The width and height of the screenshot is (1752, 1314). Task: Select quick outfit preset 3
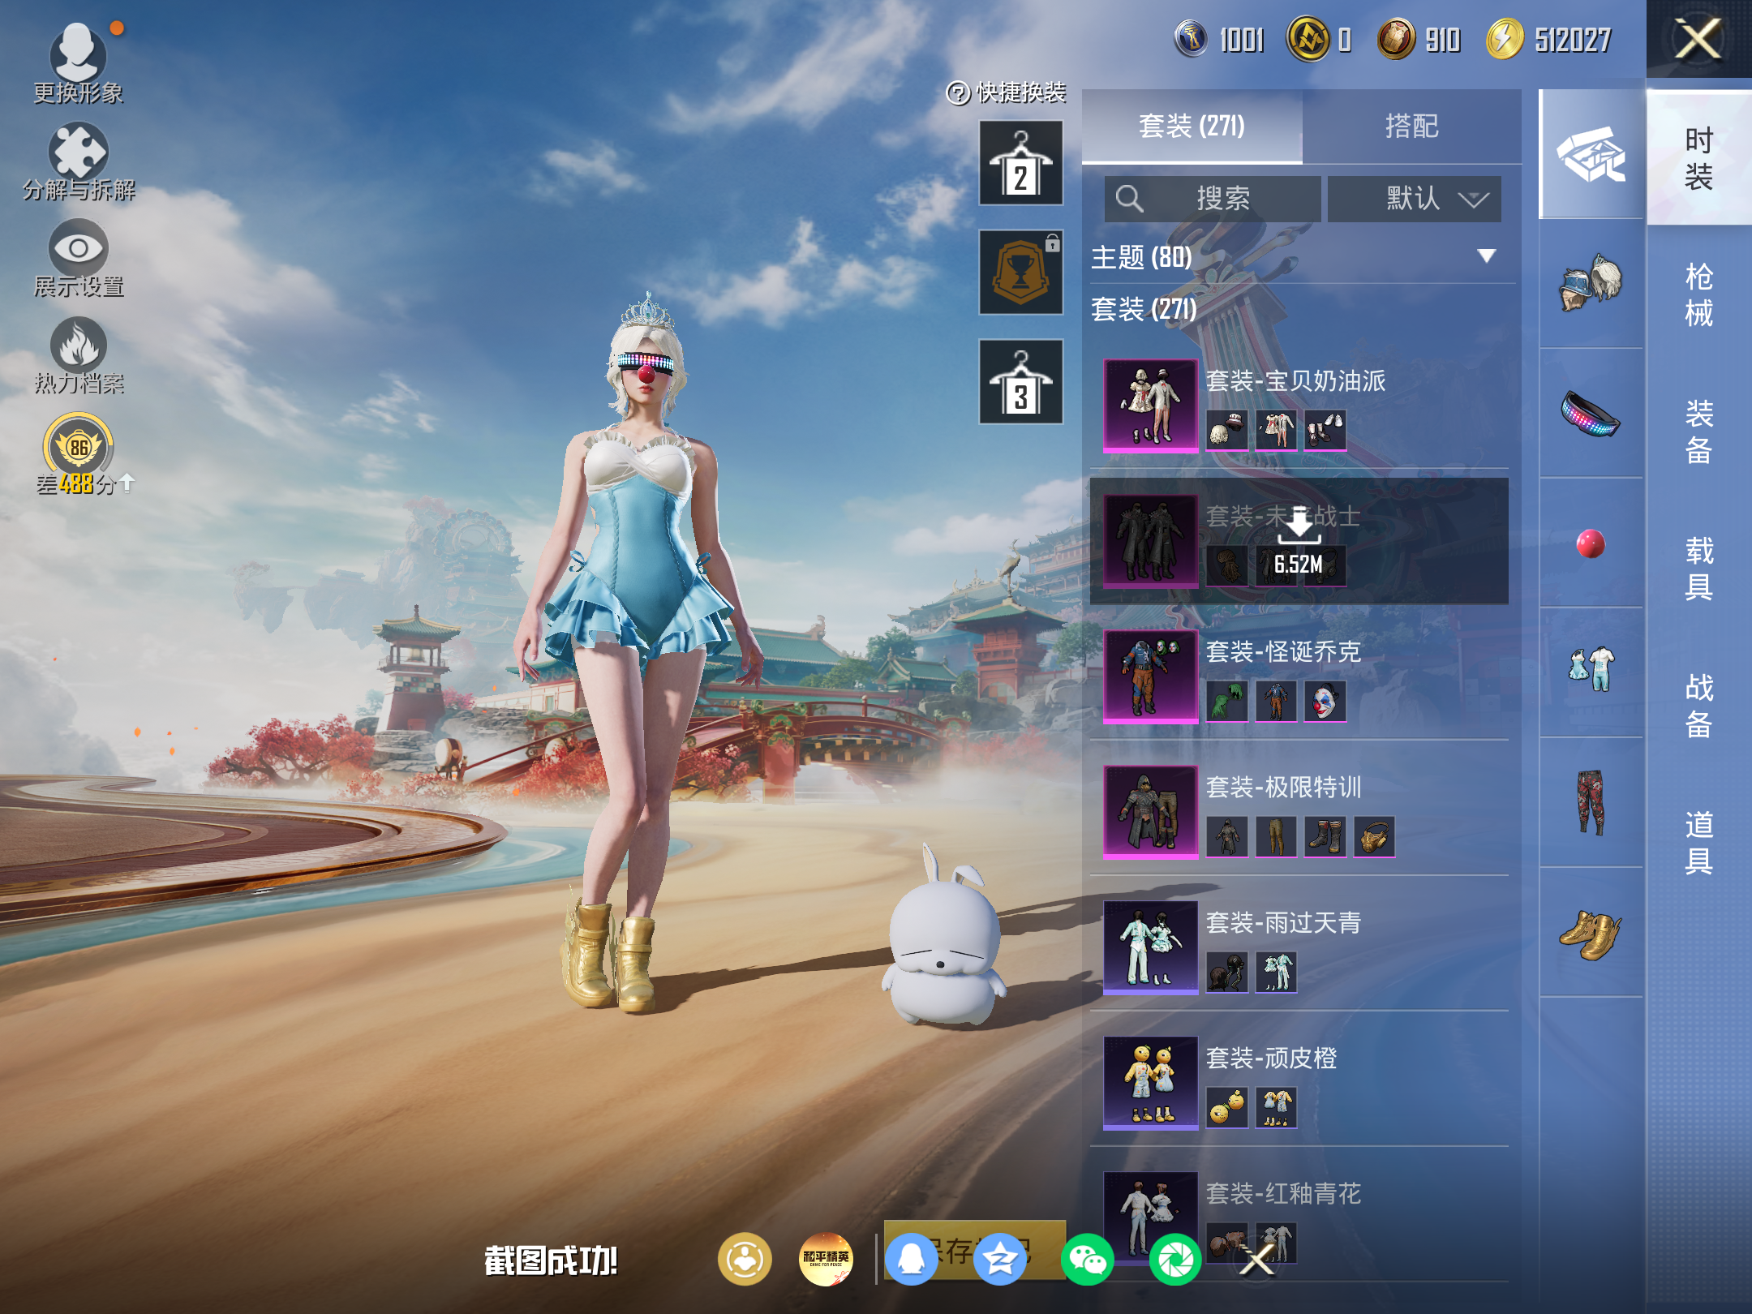click(x=1020, y=382)
